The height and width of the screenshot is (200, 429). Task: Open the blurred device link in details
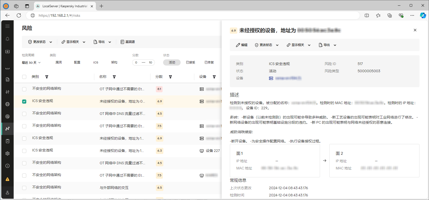(288, 78)
